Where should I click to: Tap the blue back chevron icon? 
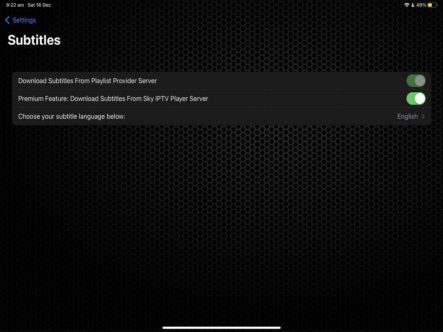[x=8, y=20]
